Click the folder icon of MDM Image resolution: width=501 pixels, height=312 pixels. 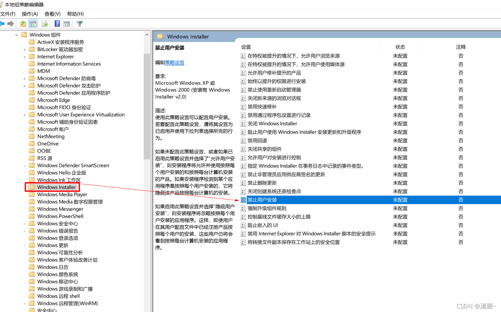click(x=32, y=71)
